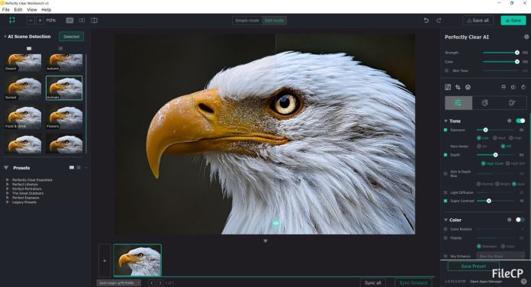
Task: Select the Med exposure radio option
Action: tap(495, 138)
